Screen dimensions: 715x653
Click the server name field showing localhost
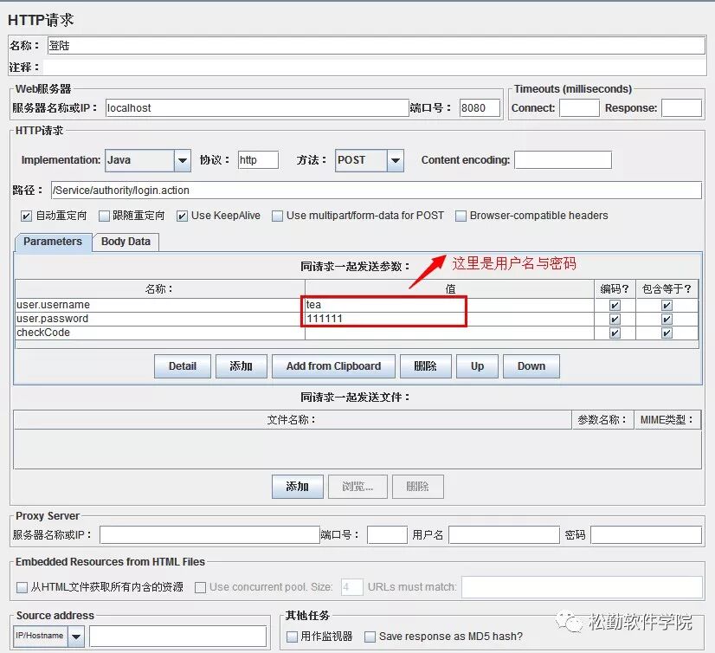[x=257, y=108]
